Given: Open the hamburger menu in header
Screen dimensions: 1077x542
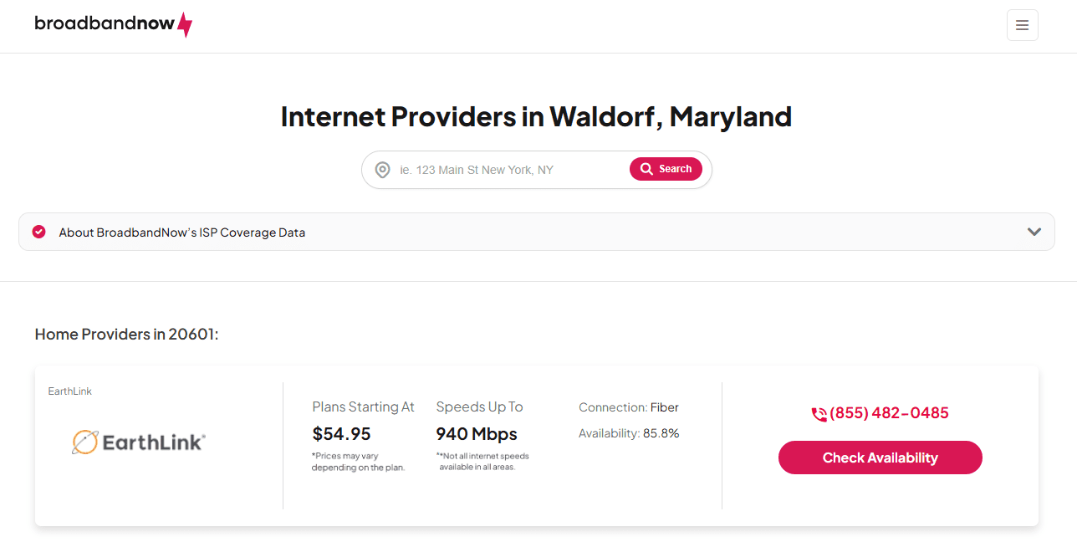Looking at the screenshot, I should click(1022, 25).
